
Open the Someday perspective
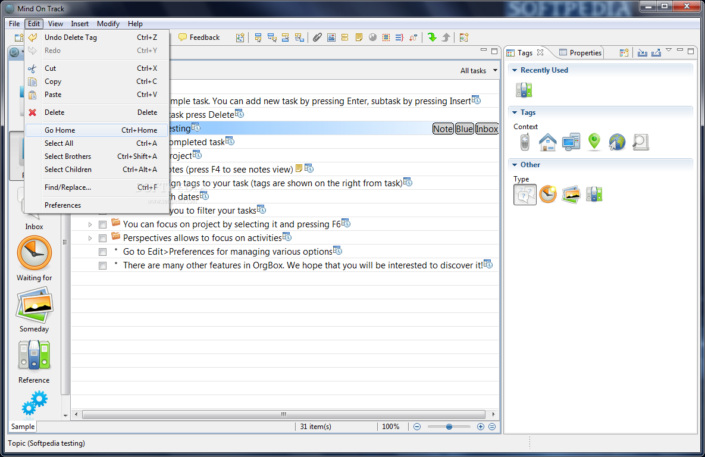(34, 311)
